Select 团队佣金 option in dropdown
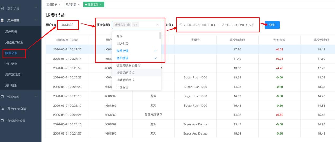This screenshot has height=142, width=335. [136, 44]
